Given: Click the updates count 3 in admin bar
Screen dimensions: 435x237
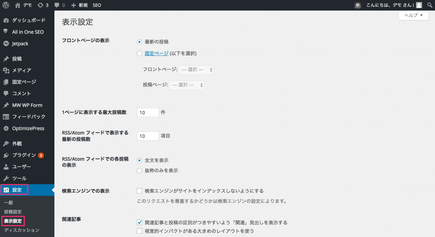Looking at the screenshot, I should pos(47,5).
